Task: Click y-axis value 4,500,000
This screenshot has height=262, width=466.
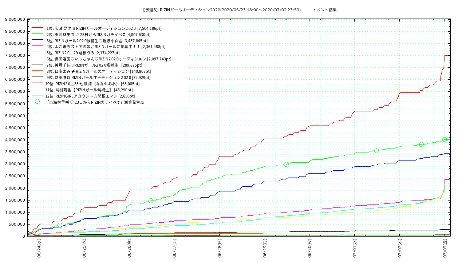Action: (x=15, y=128)
